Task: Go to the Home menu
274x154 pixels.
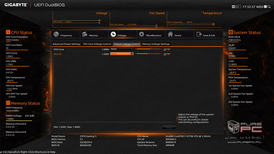Action: pos(180,34)
